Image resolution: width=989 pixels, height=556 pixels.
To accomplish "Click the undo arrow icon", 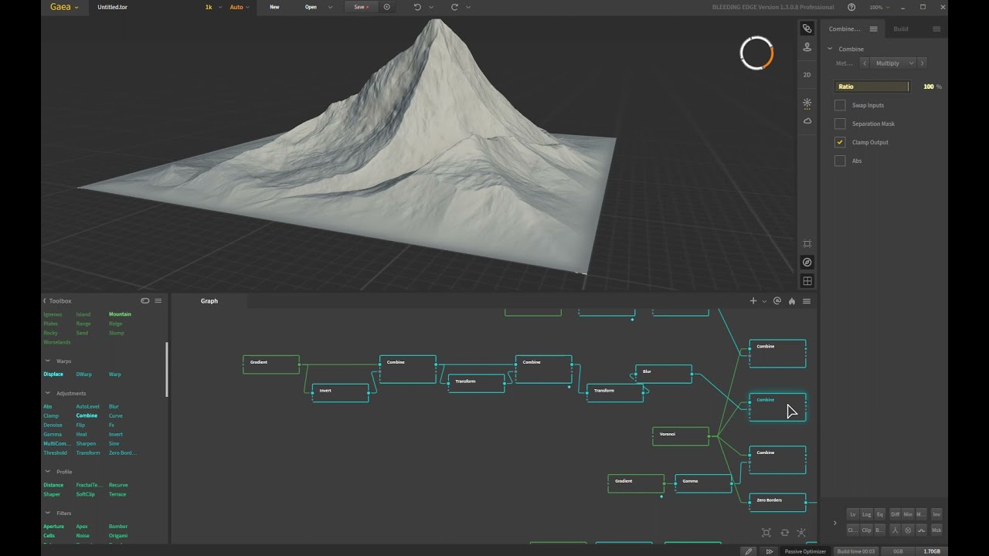I will tap(417, 7).
